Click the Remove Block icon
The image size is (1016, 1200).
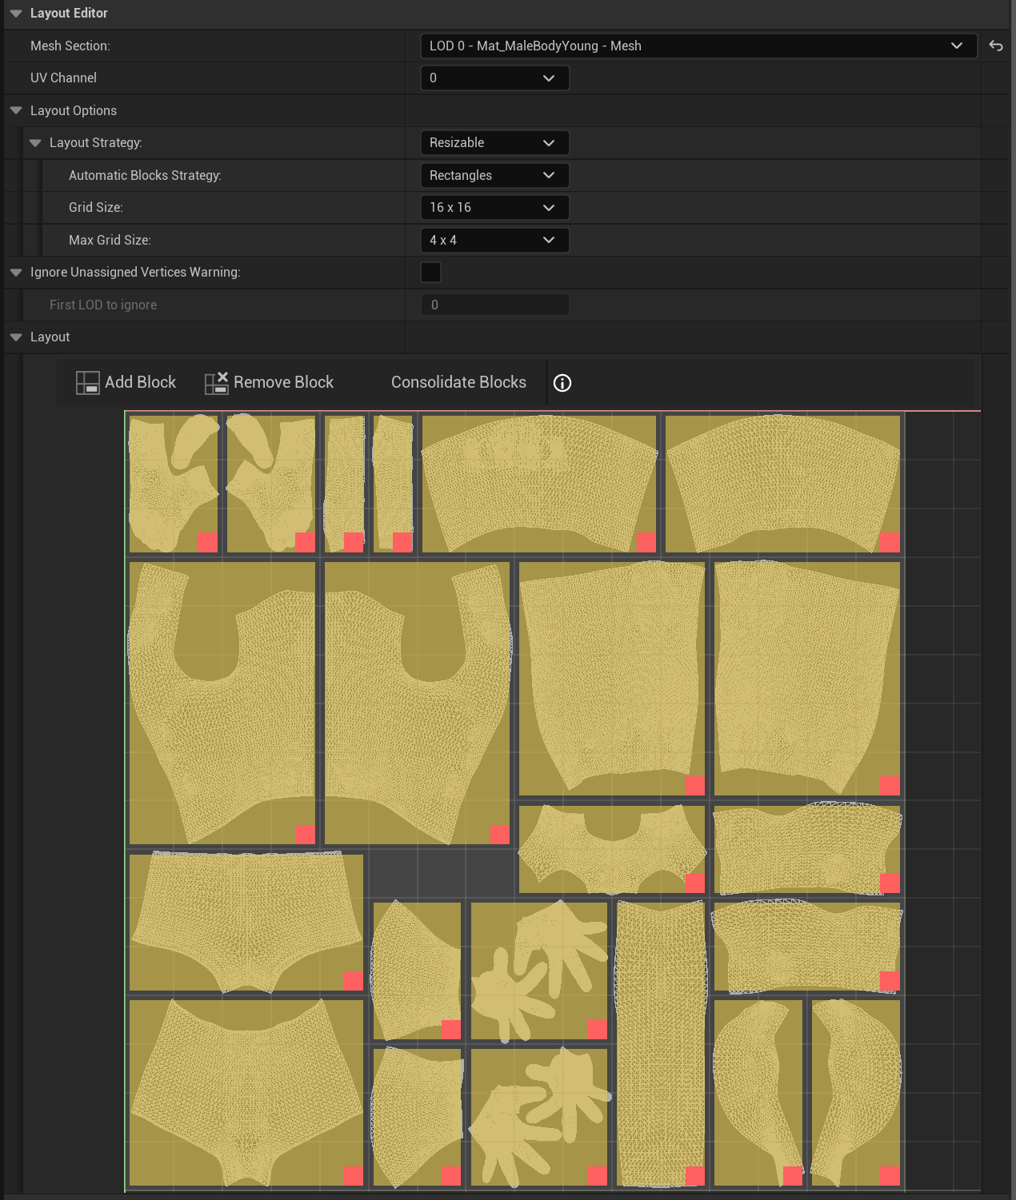pyautogui.click(x=216, y=383)
